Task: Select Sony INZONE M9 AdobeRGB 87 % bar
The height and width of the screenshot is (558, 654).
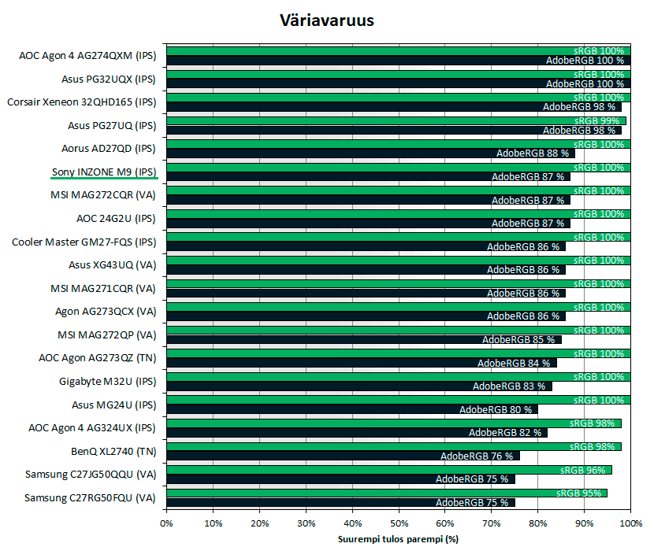Action: [x=368, y=177]
